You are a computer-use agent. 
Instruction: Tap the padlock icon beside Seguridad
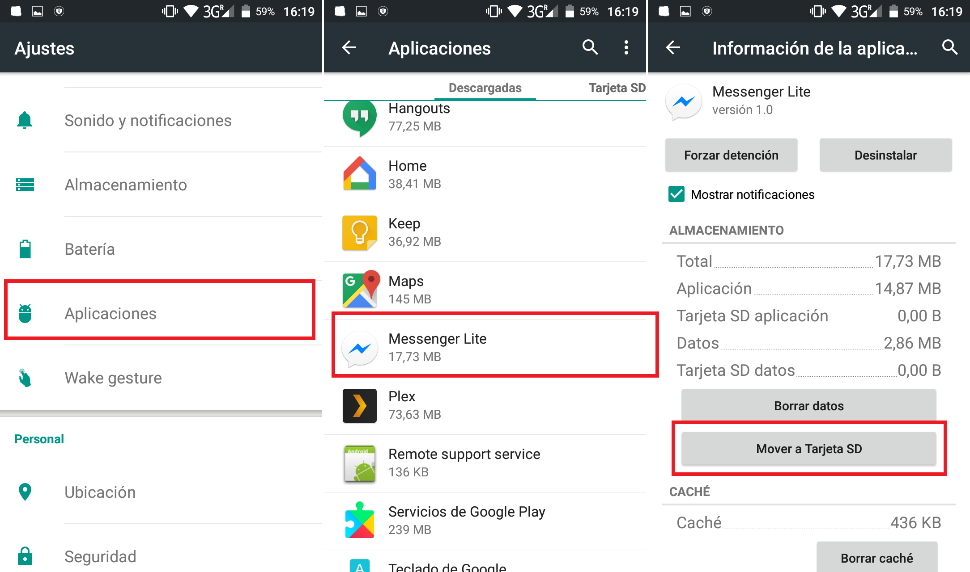point(25,556)
